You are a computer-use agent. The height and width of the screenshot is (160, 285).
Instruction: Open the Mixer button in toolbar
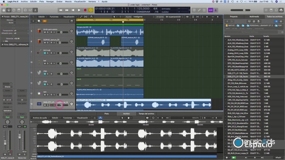coord(30,10)
